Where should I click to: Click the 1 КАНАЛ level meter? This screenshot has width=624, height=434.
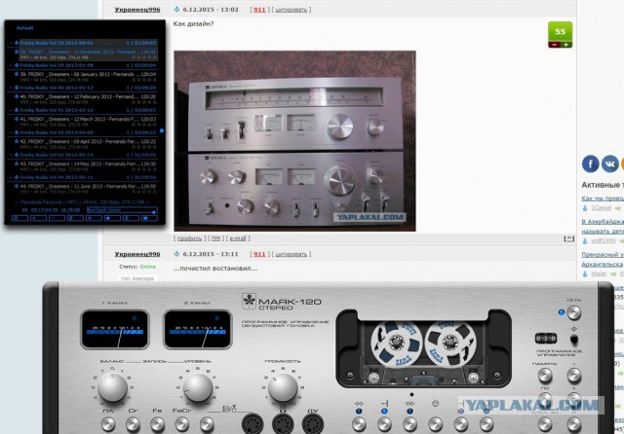pyautogui.click(x=115, y=330)
